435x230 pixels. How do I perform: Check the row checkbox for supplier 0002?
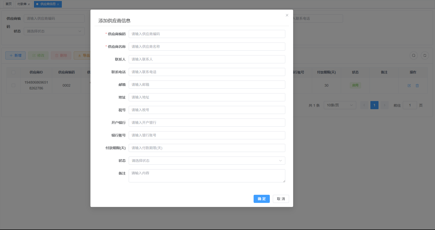coord(13,85)
